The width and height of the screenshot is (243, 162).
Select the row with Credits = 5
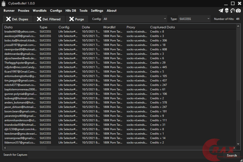[119, 72]
